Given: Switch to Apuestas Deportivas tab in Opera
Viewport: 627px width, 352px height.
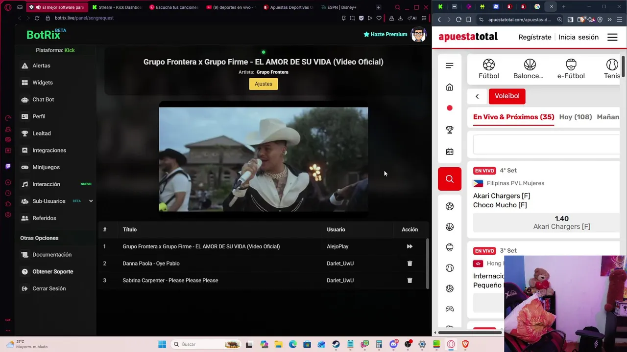Looking at the screenshot, I should coord(289,7).
